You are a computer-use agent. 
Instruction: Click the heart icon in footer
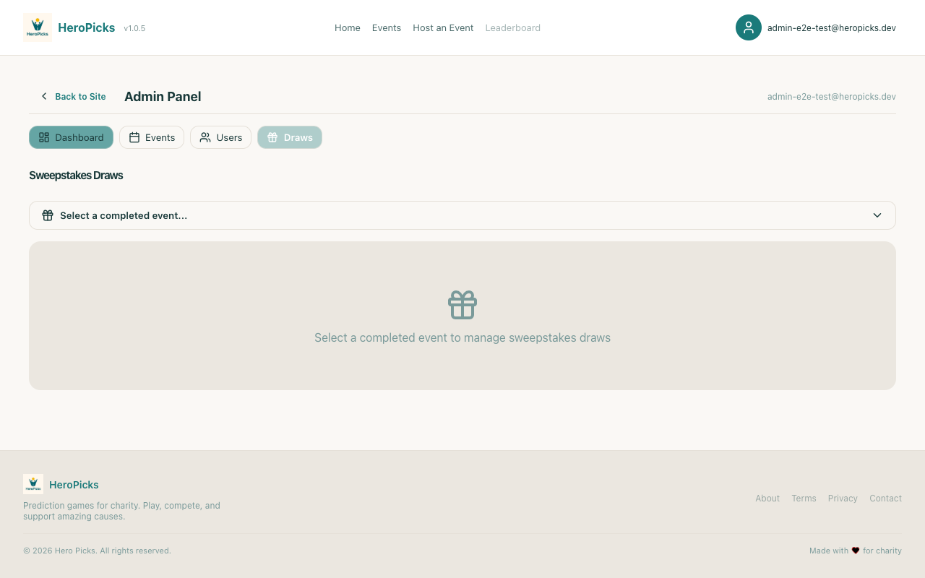[856, 551]
